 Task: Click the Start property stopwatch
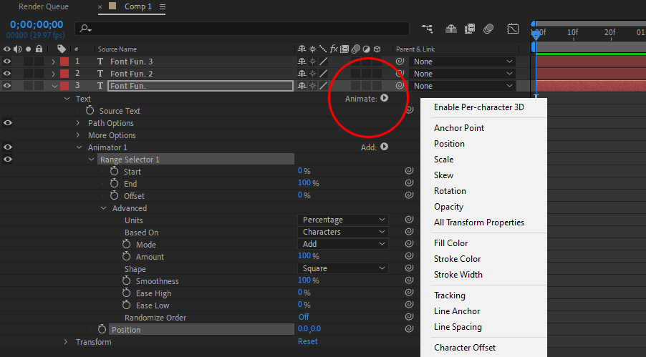pos(115,172)
